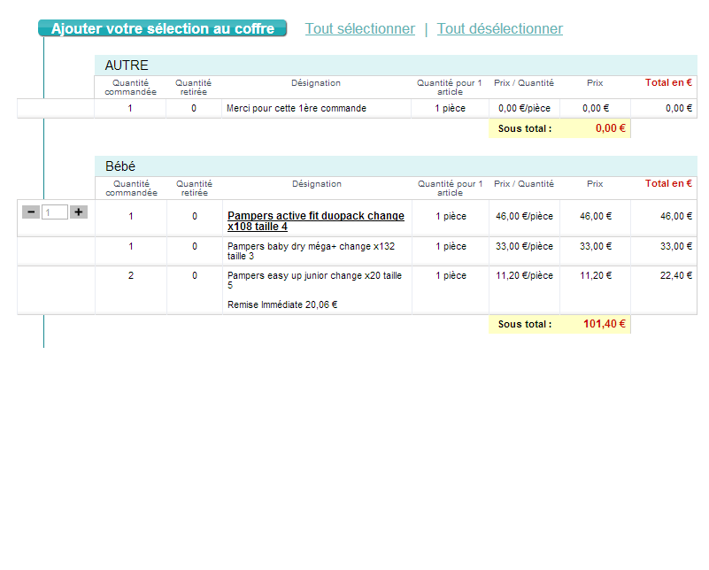Select the Pampers baby dry méga+ row
This screenshot has height=570, width=709.
click(311, 250)
